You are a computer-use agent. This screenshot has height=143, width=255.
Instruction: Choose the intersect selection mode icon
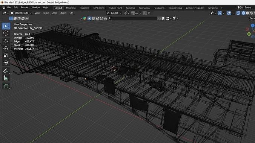pyautogui.click(x=27, y=18)
